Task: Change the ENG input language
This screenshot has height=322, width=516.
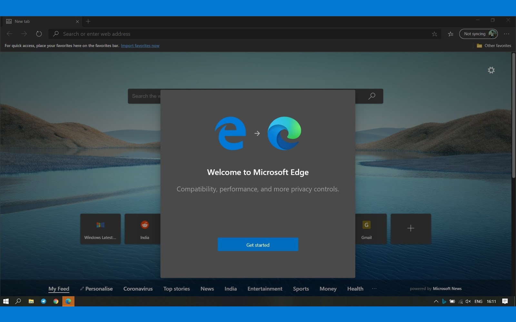Action: (x=479, y=301)
